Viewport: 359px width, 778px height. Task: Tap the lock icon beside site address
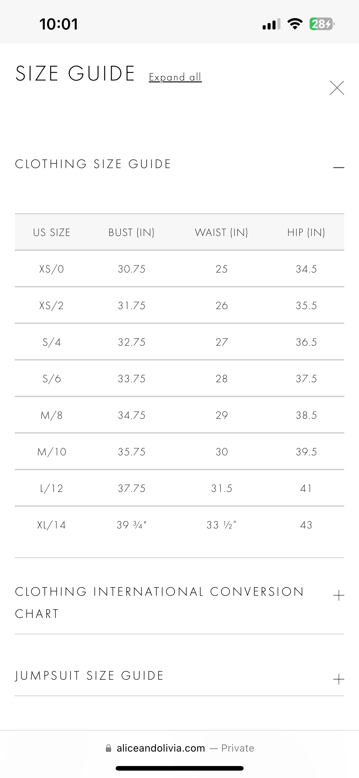pyautogui.click(x=108, y=748)
